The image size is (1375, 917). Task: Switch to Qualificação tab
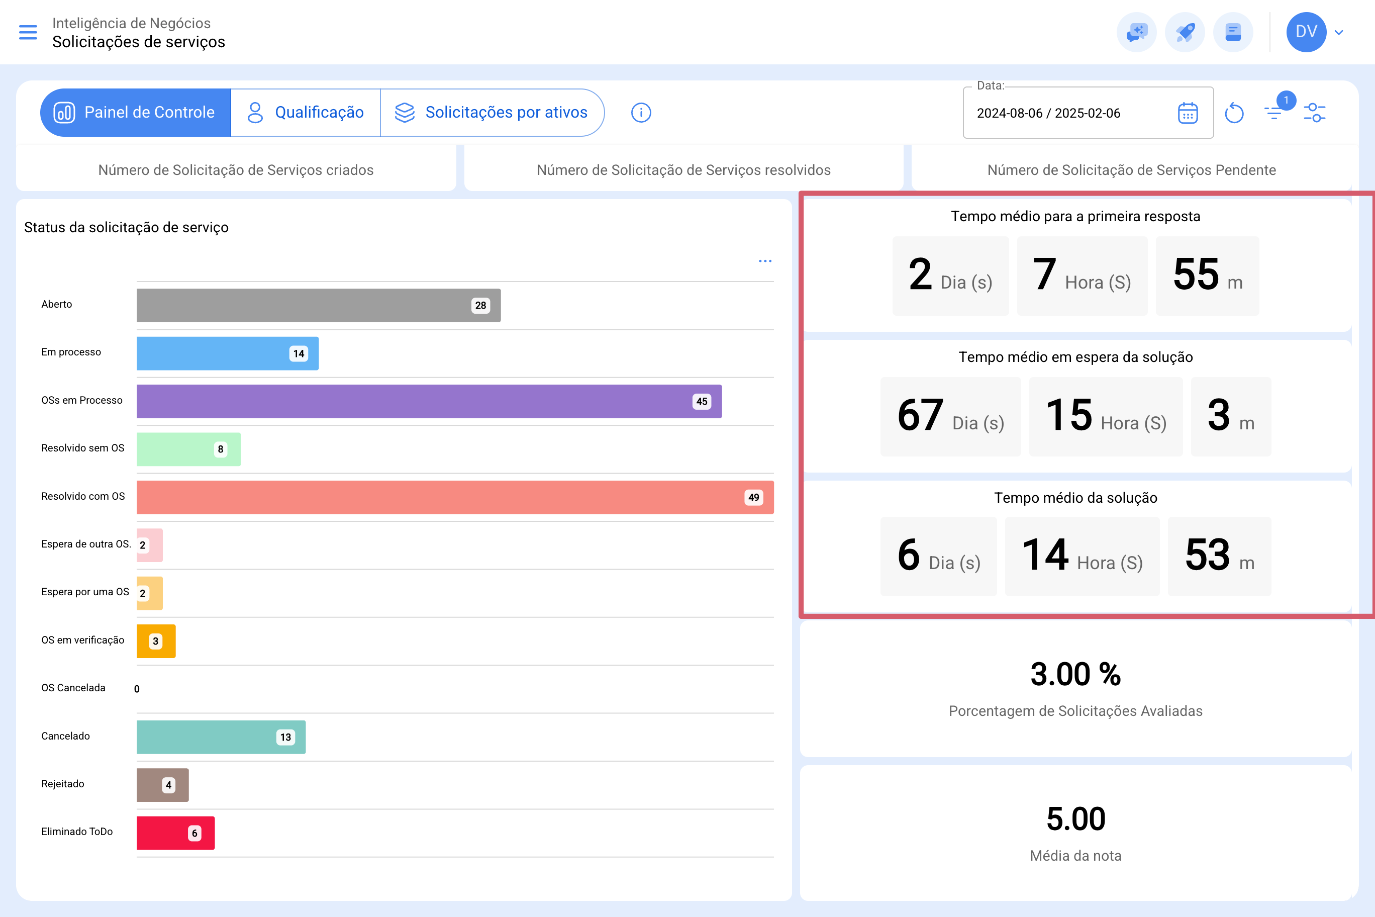306,112
